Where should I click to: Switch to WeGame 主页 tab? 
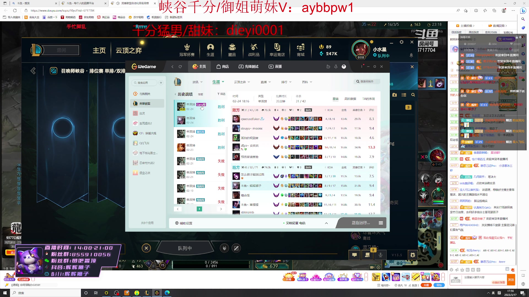click(x=199, y=67)
